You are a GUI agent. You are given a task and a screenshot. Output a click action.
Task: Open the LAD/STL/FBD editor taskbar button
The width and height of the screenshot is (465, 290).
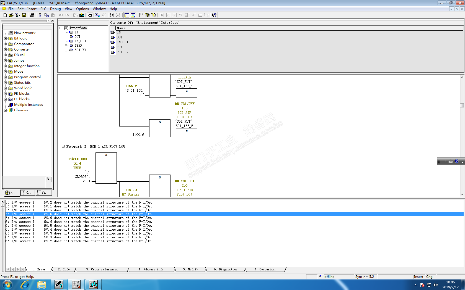click(x=76, y=284)
